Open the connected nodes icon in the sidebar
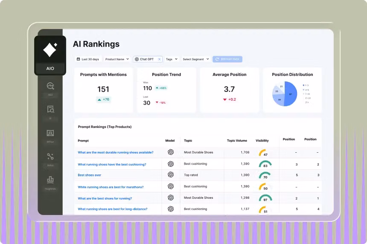 (50, 157)
